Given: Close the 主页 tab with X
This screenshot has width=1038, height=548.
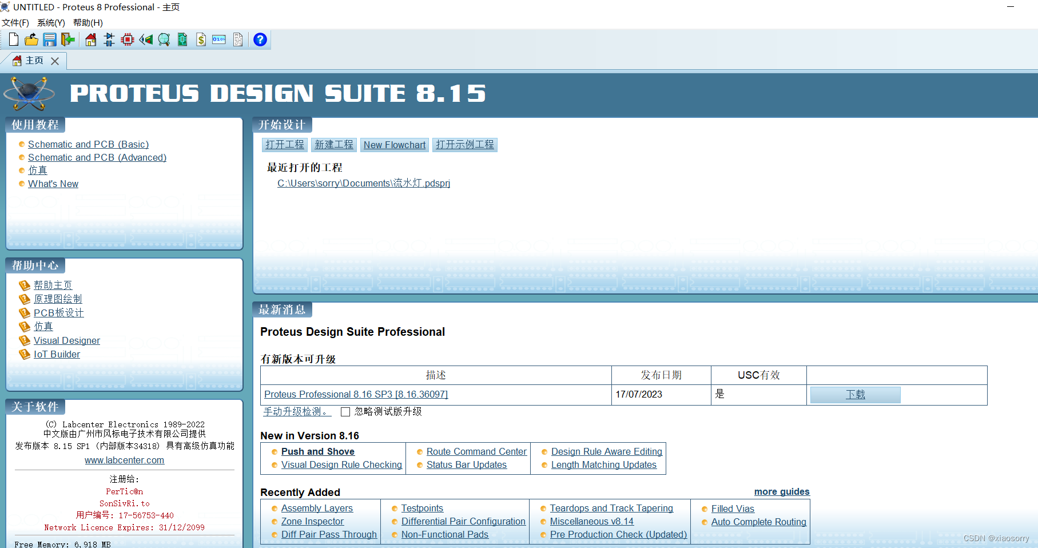Looking at the screenshot, I should coord(55,61).
